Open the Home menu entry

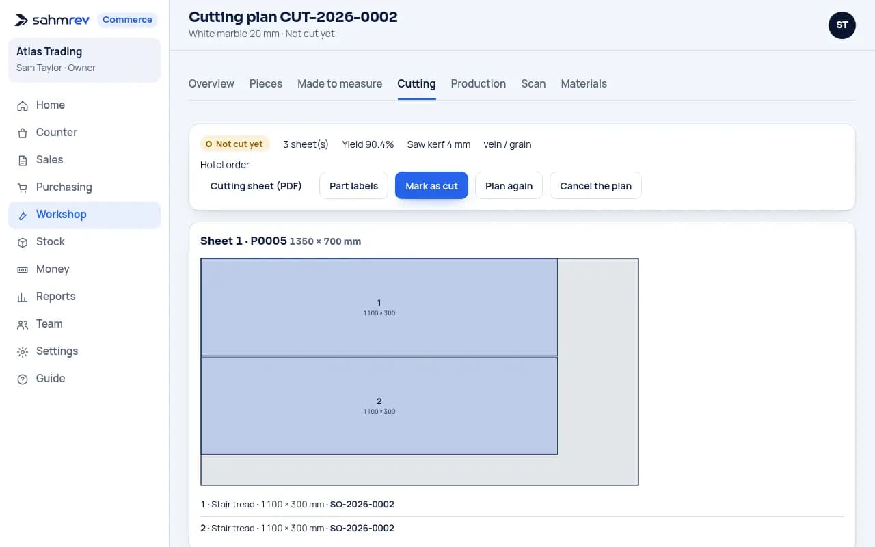(x=84, y=105)
